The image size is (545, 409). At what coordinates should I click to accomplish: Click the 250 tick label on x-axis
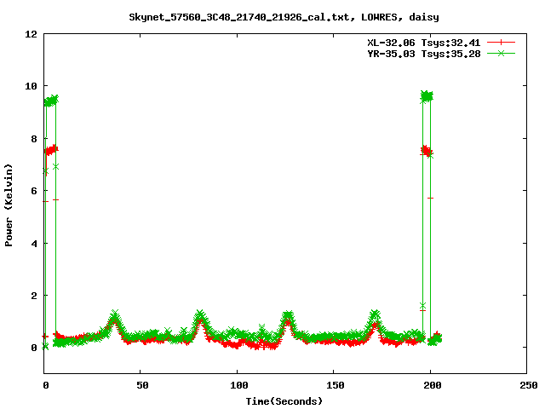coord(526,385)
